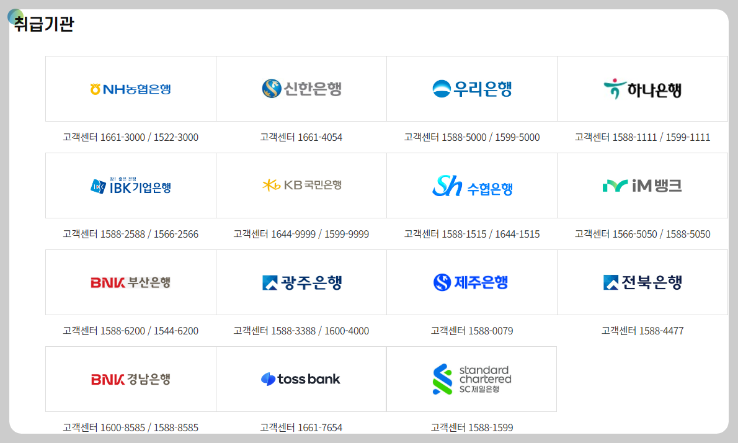Select the 광주은행 logo card
Viewport: 738px width, 443px height.
(301, 282)
